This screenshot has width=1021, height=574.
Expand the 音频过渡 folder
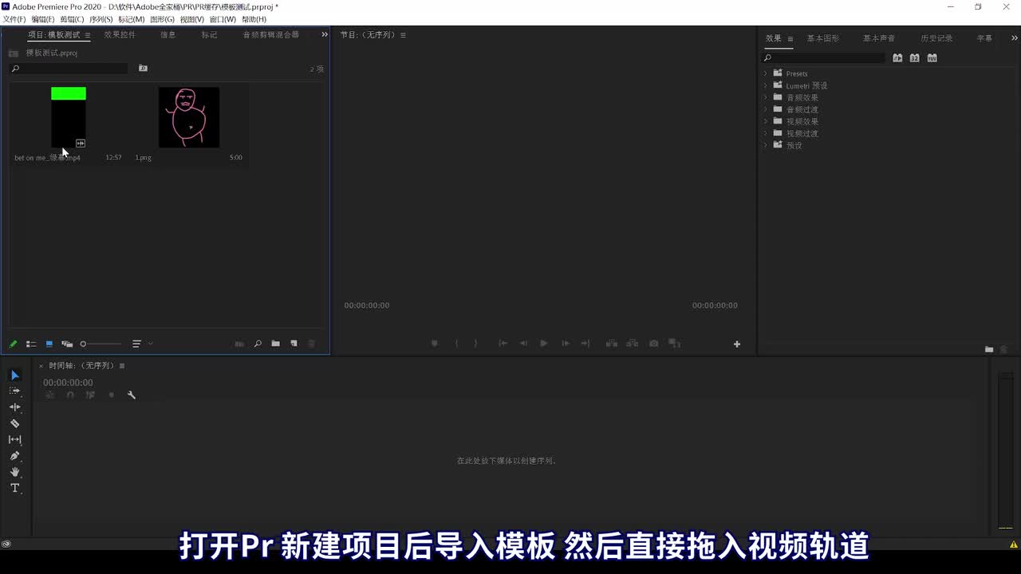click(x=766, y=109)
